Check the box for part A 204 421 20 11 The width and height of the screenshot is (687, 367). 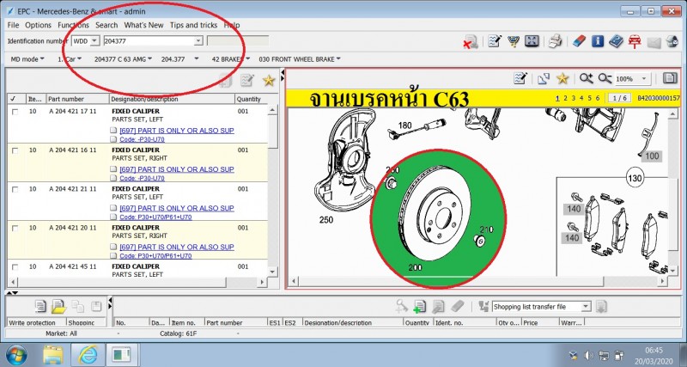15,228
